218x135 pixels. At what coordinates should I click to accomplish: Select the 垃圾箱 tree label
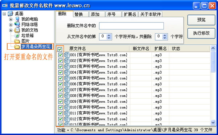27,36
